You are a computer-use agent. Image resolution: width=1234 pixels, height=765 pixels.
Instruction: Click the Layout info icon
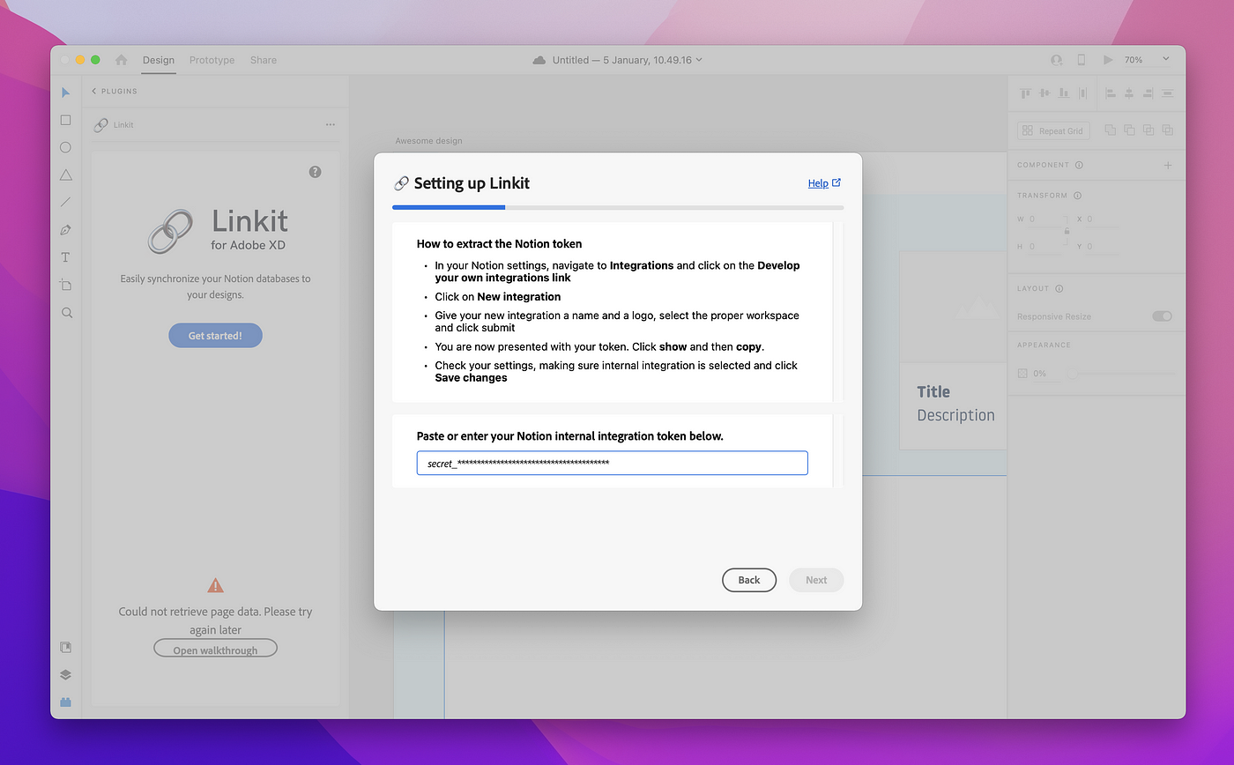click(x=1059, y=288)
